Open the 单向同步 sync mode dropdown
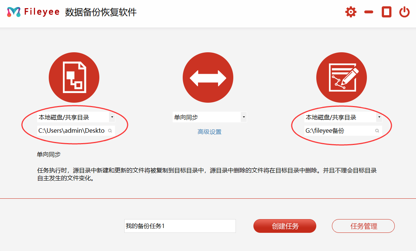Image resolution: width=416 pixels, height=251 pixels. (x=243, y=118)
